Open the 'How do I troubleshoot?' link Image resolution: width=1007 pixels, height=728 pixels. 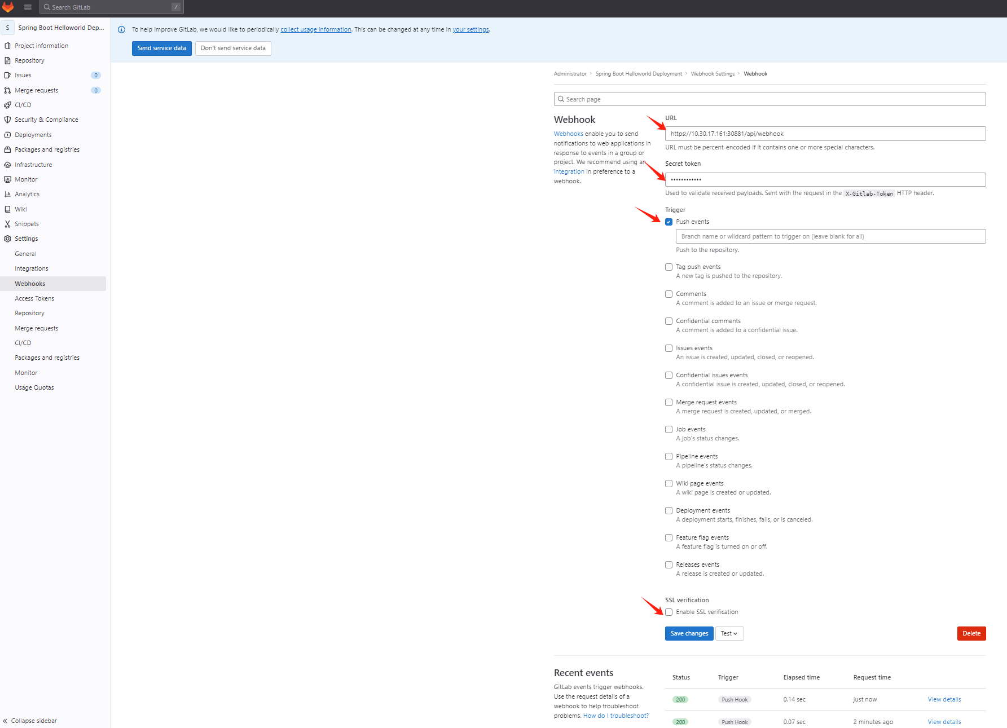pyautogui.click(x=615, y=716)
